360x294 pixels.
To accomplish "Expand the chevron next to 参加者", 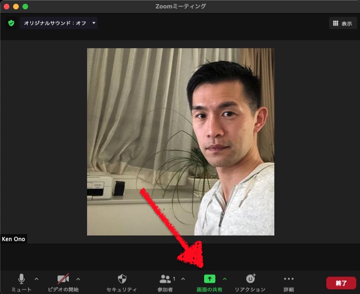I will click(x=183, y=279).
